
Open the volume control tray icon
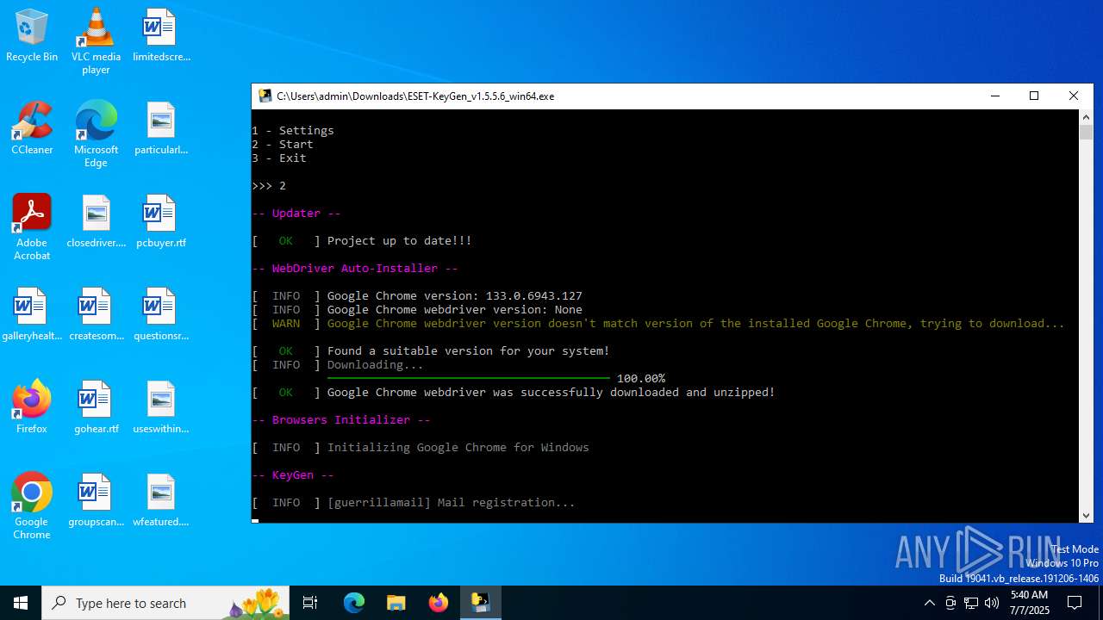(992, 603)
